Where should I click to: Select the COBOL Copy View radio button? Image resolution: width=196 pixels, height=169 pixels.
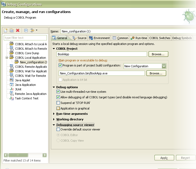(58, 141)
